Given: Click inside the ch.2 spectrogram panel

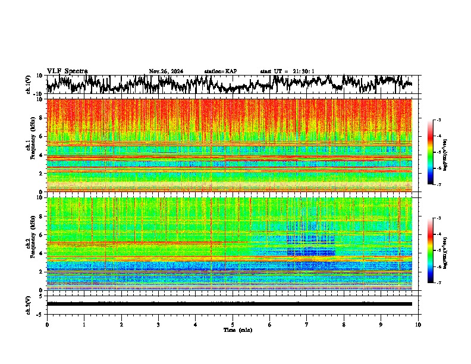Looking at the screenshot, I should click(230, 244).
